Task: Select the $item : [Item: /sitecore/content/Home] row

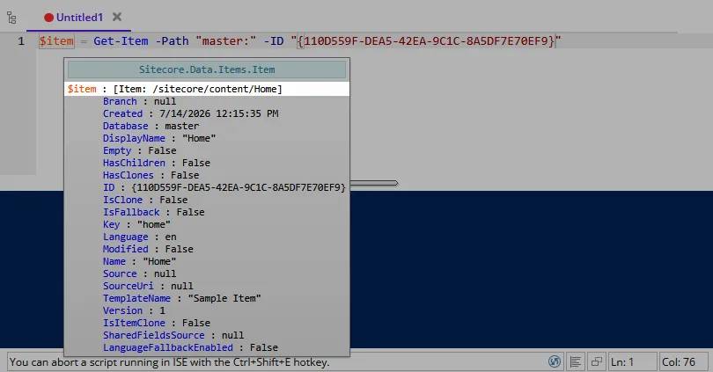Action: 207,89
